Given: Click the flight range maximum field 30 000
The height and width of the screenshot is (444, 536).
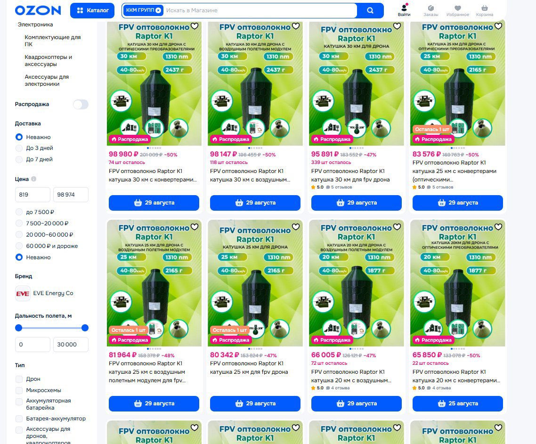Looking at the screenshot, I should pyautogui.click(x=71, y=345).
